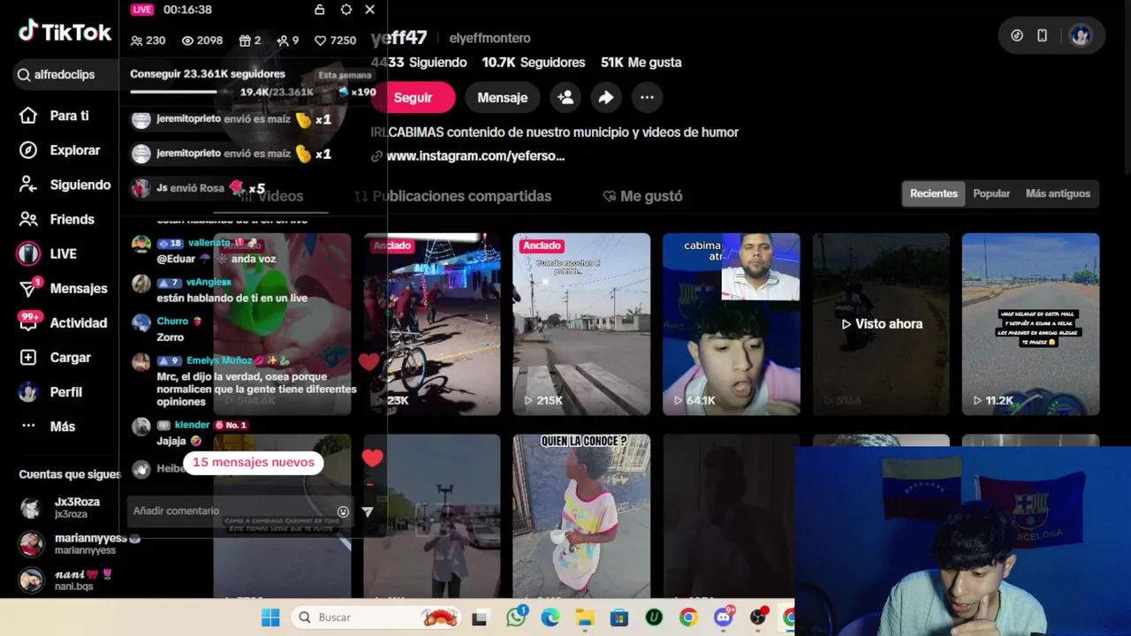Click the gift count icon

click(x=245, y=41)
